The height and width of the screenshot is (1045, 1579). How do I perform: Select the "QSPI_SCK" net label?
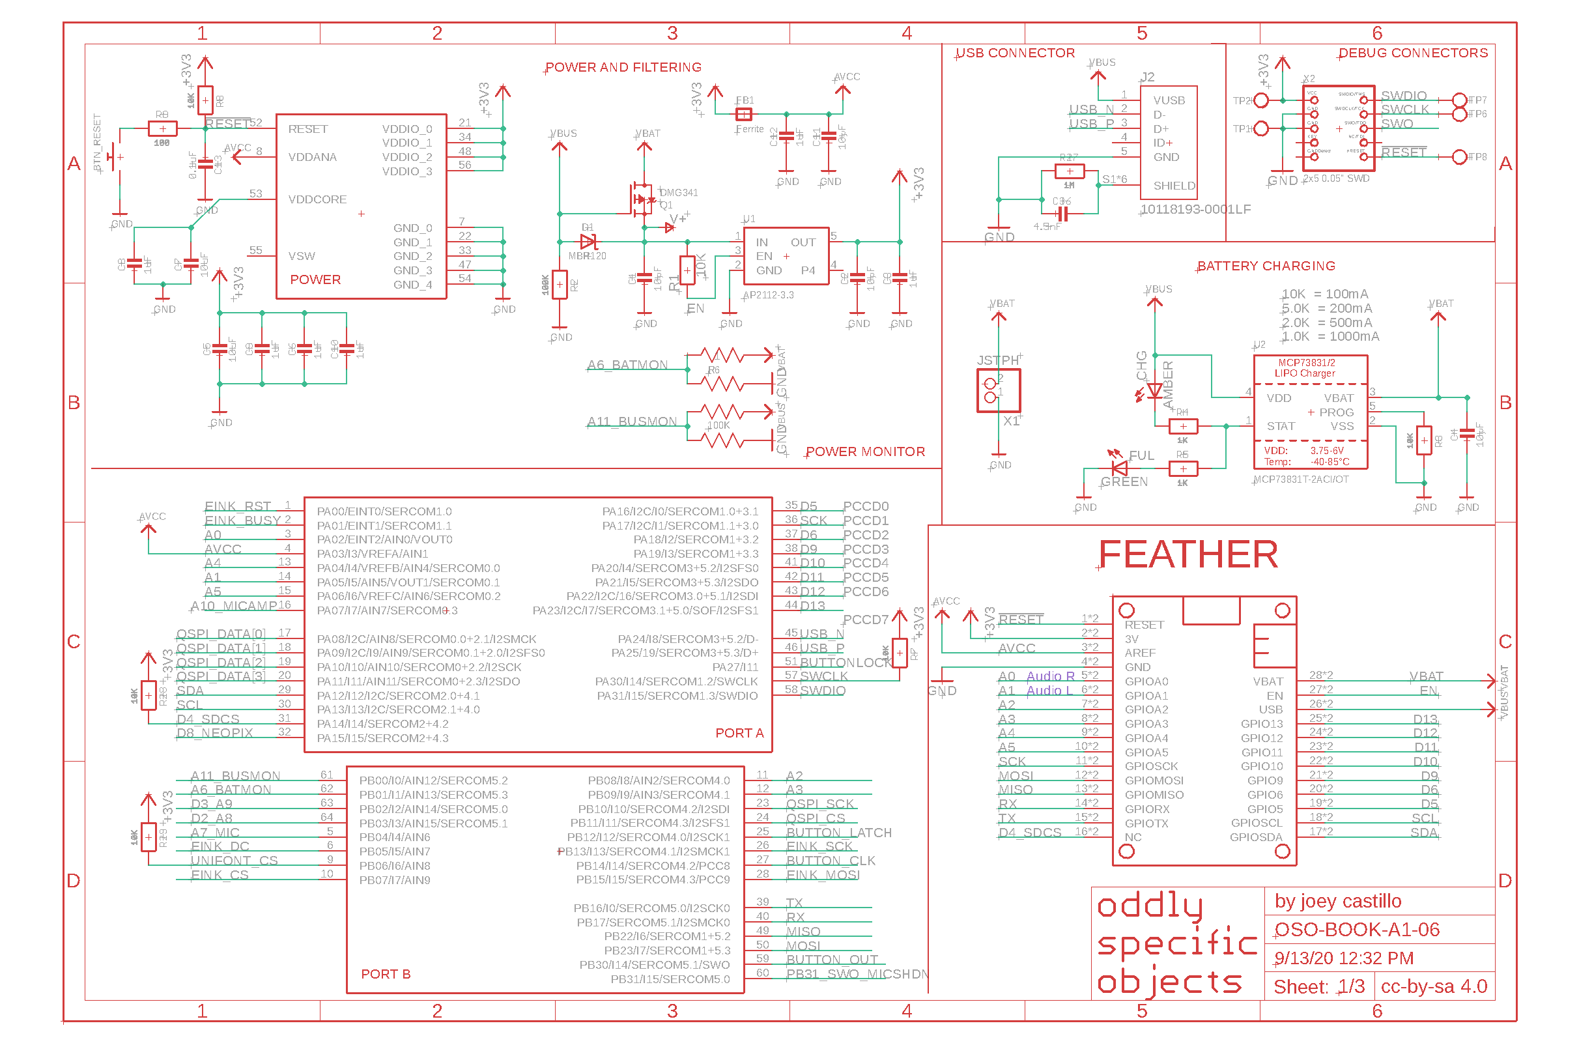coord(819,804)
